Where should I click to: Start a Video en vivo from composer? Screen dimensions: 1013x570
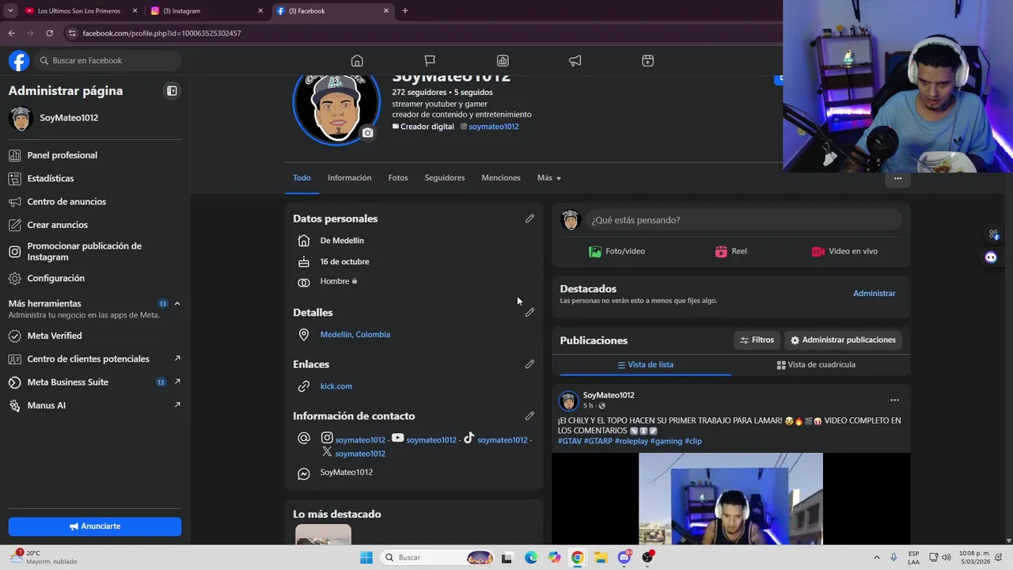click(x=844, y=252)
